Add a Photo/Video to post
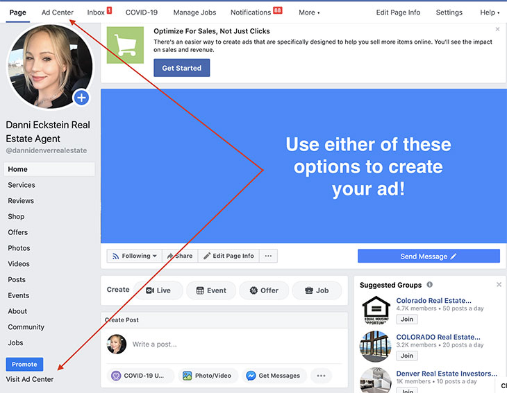The height and width of the screenshot is (393, 507). pyautogui.click(x=207, y=376)
